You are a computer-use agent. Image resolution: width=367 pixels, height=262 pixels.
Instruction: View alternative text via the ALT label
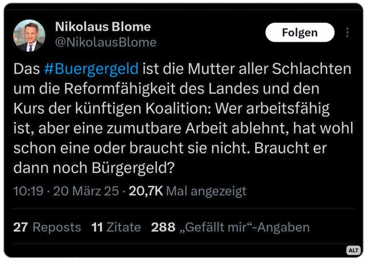point(353,250)
